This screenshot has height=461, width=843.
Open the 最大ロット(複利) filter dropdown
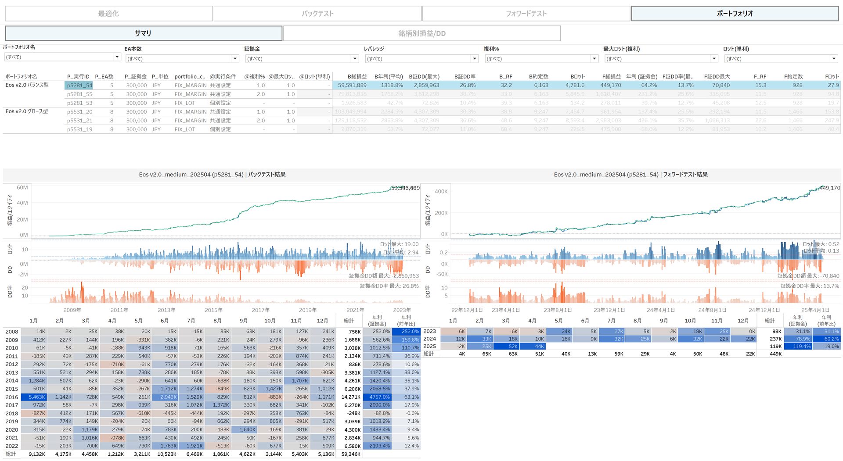click(714, 59)
